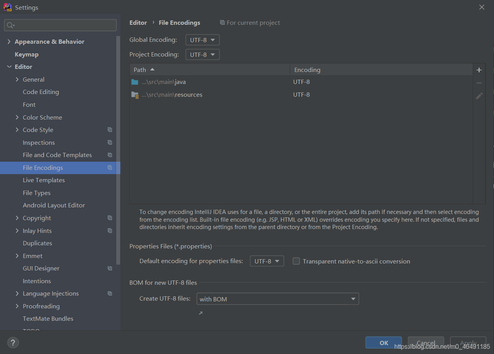Screen dimensions: 494x354
Task: Close the Settings dialog window
Action: [x=482, y=7]
